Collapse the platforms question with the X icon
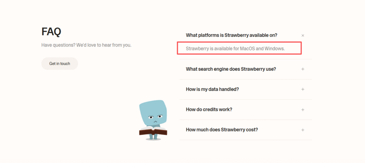This screenshot has width=365, height=163. (303, 36)
